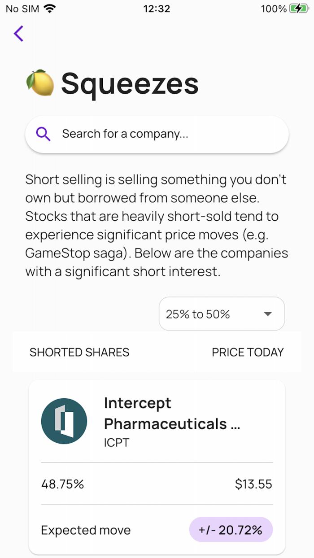Click the battery charging indicator
This screenshot has width=314, height=558.
tap(297, 8)
